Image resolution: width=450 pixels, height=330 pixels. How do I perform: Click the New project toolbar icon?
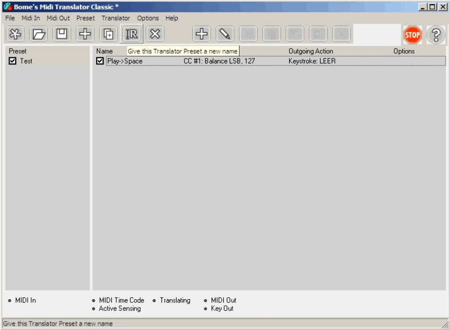15,34
